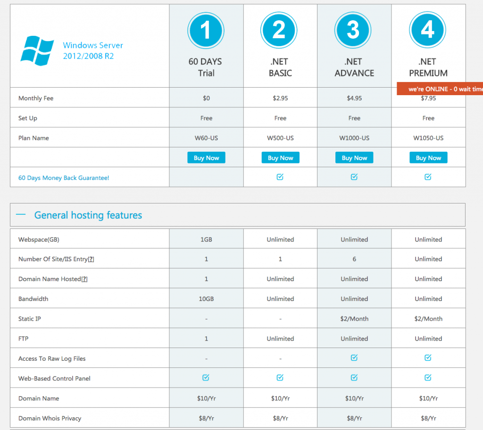Click the Windows Server logo icon
Viewport: 483px width, 430px height.
(35, 49)
